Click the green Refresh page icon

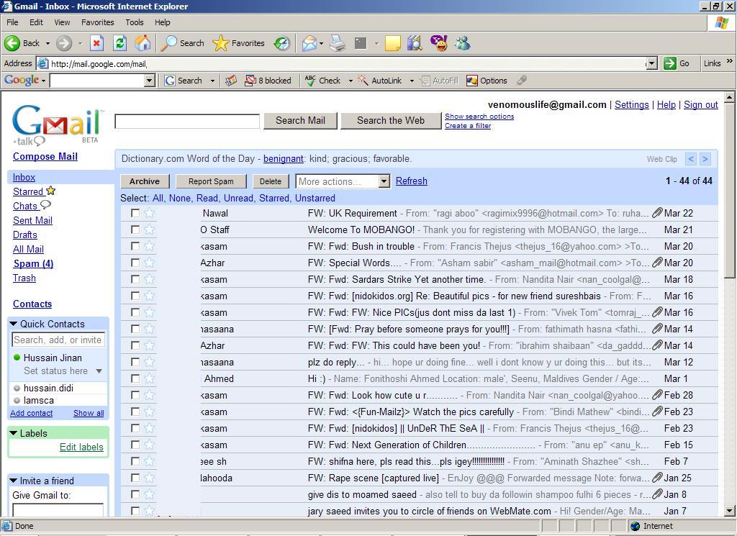pos(120,43)
